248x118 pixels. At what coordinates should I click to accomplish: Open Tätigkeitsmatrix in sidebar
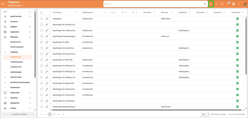point(16,67)
